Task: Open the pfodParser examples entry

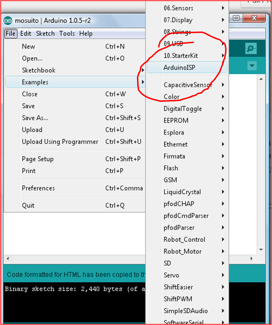Action: [187, 228]
